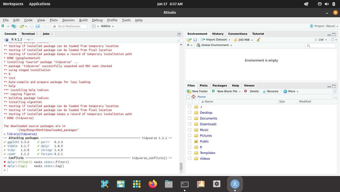This screenshot has height=192, width=340.
Task: Click the Save all documents icon
Action: (x=38, y=26)
